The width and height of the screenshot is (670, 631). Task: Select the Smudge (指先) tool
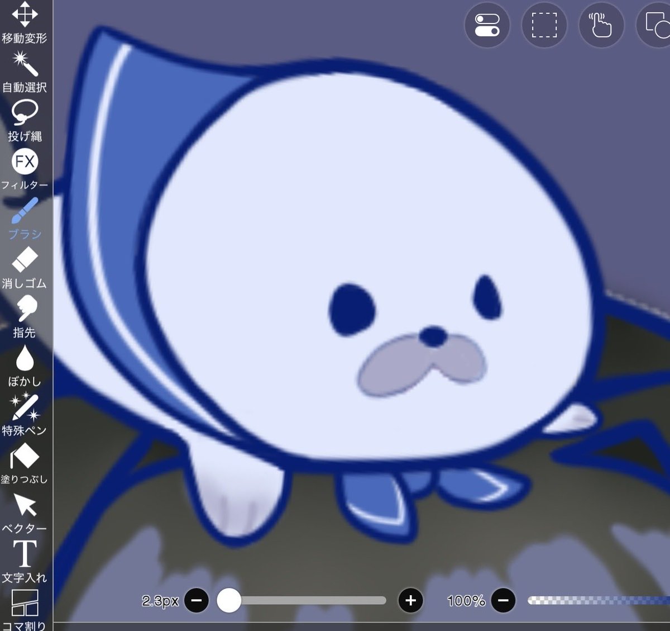click(25, 317)
